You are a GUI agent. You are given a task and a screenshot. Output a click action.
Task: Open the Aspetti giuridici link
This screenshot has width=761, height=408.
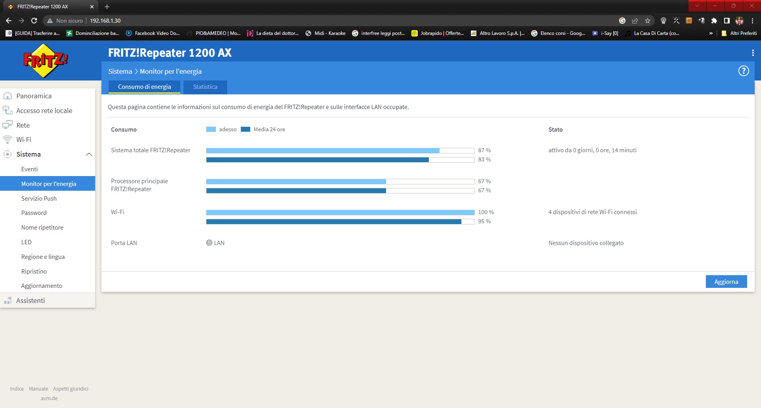point(71,389)
